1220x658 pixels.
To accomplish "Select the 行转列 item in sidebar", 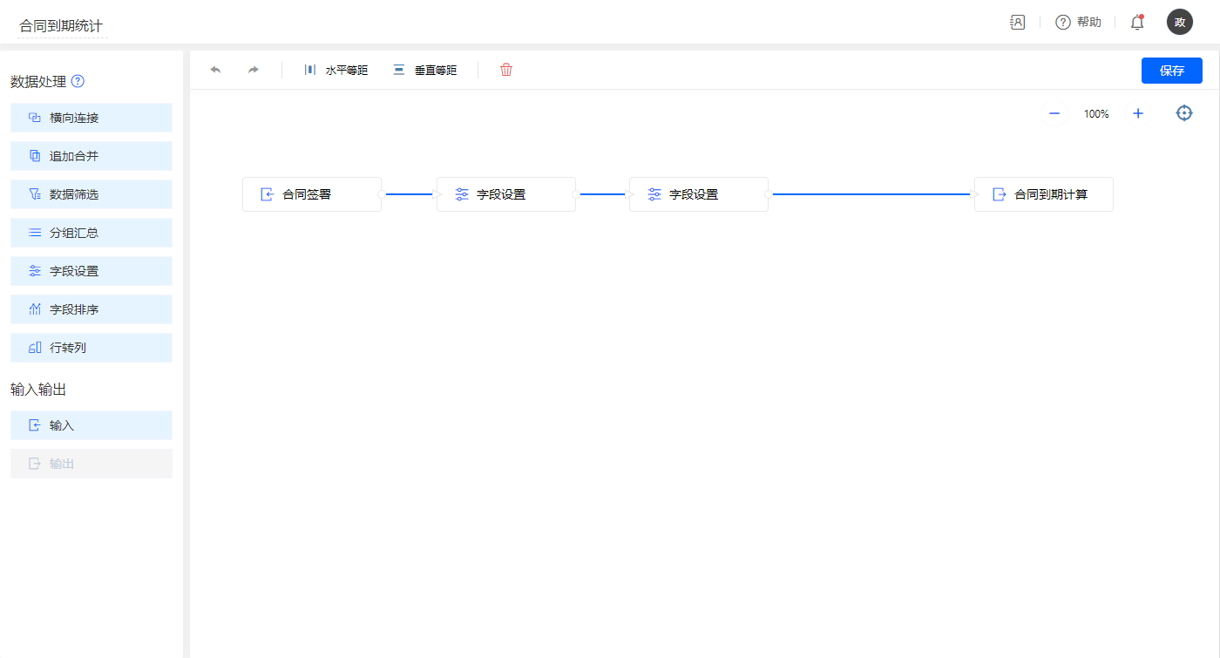I will (x=91, y=348).
